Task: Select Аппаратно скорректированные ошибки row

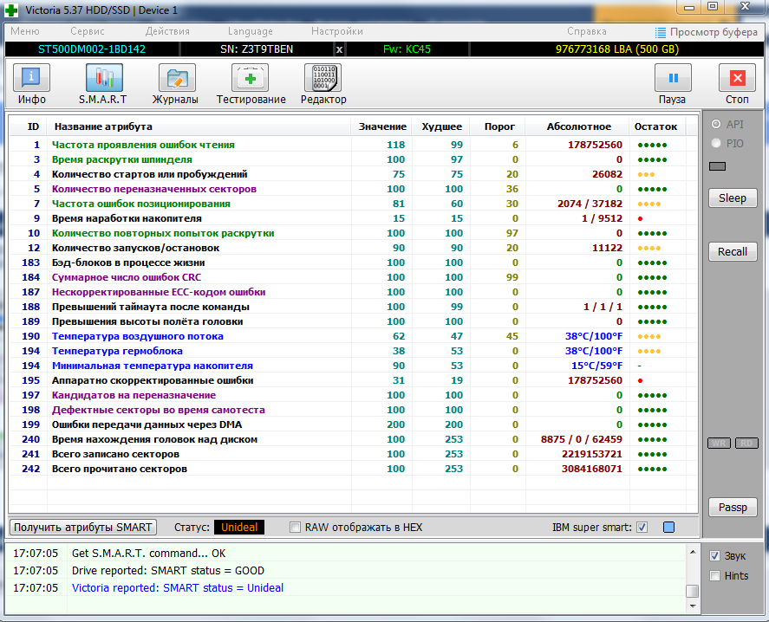Action: (353, 380)
